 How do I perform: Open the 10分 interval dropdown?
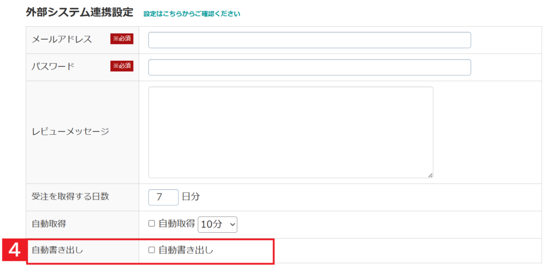pyautogui.click(x=217, y=223)
